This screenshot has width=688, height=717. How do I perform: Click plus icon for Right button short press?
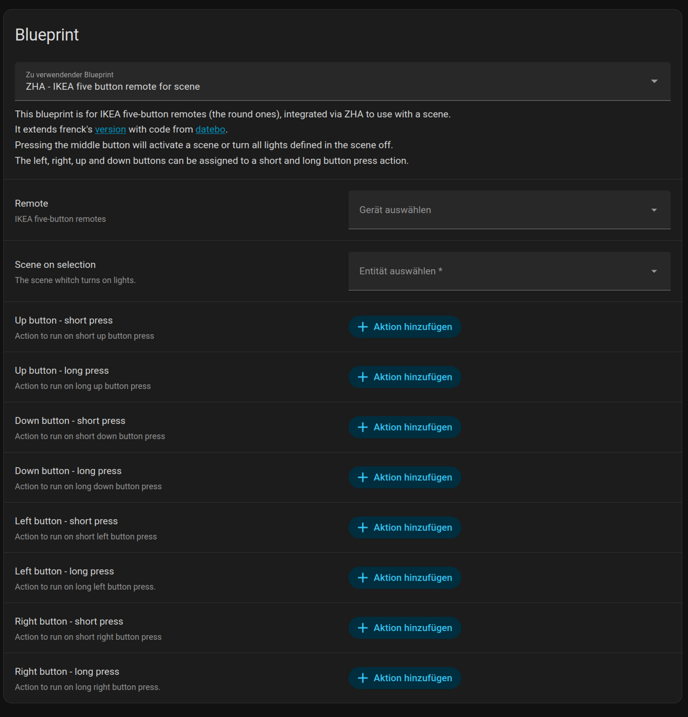(x=363, y=628)
